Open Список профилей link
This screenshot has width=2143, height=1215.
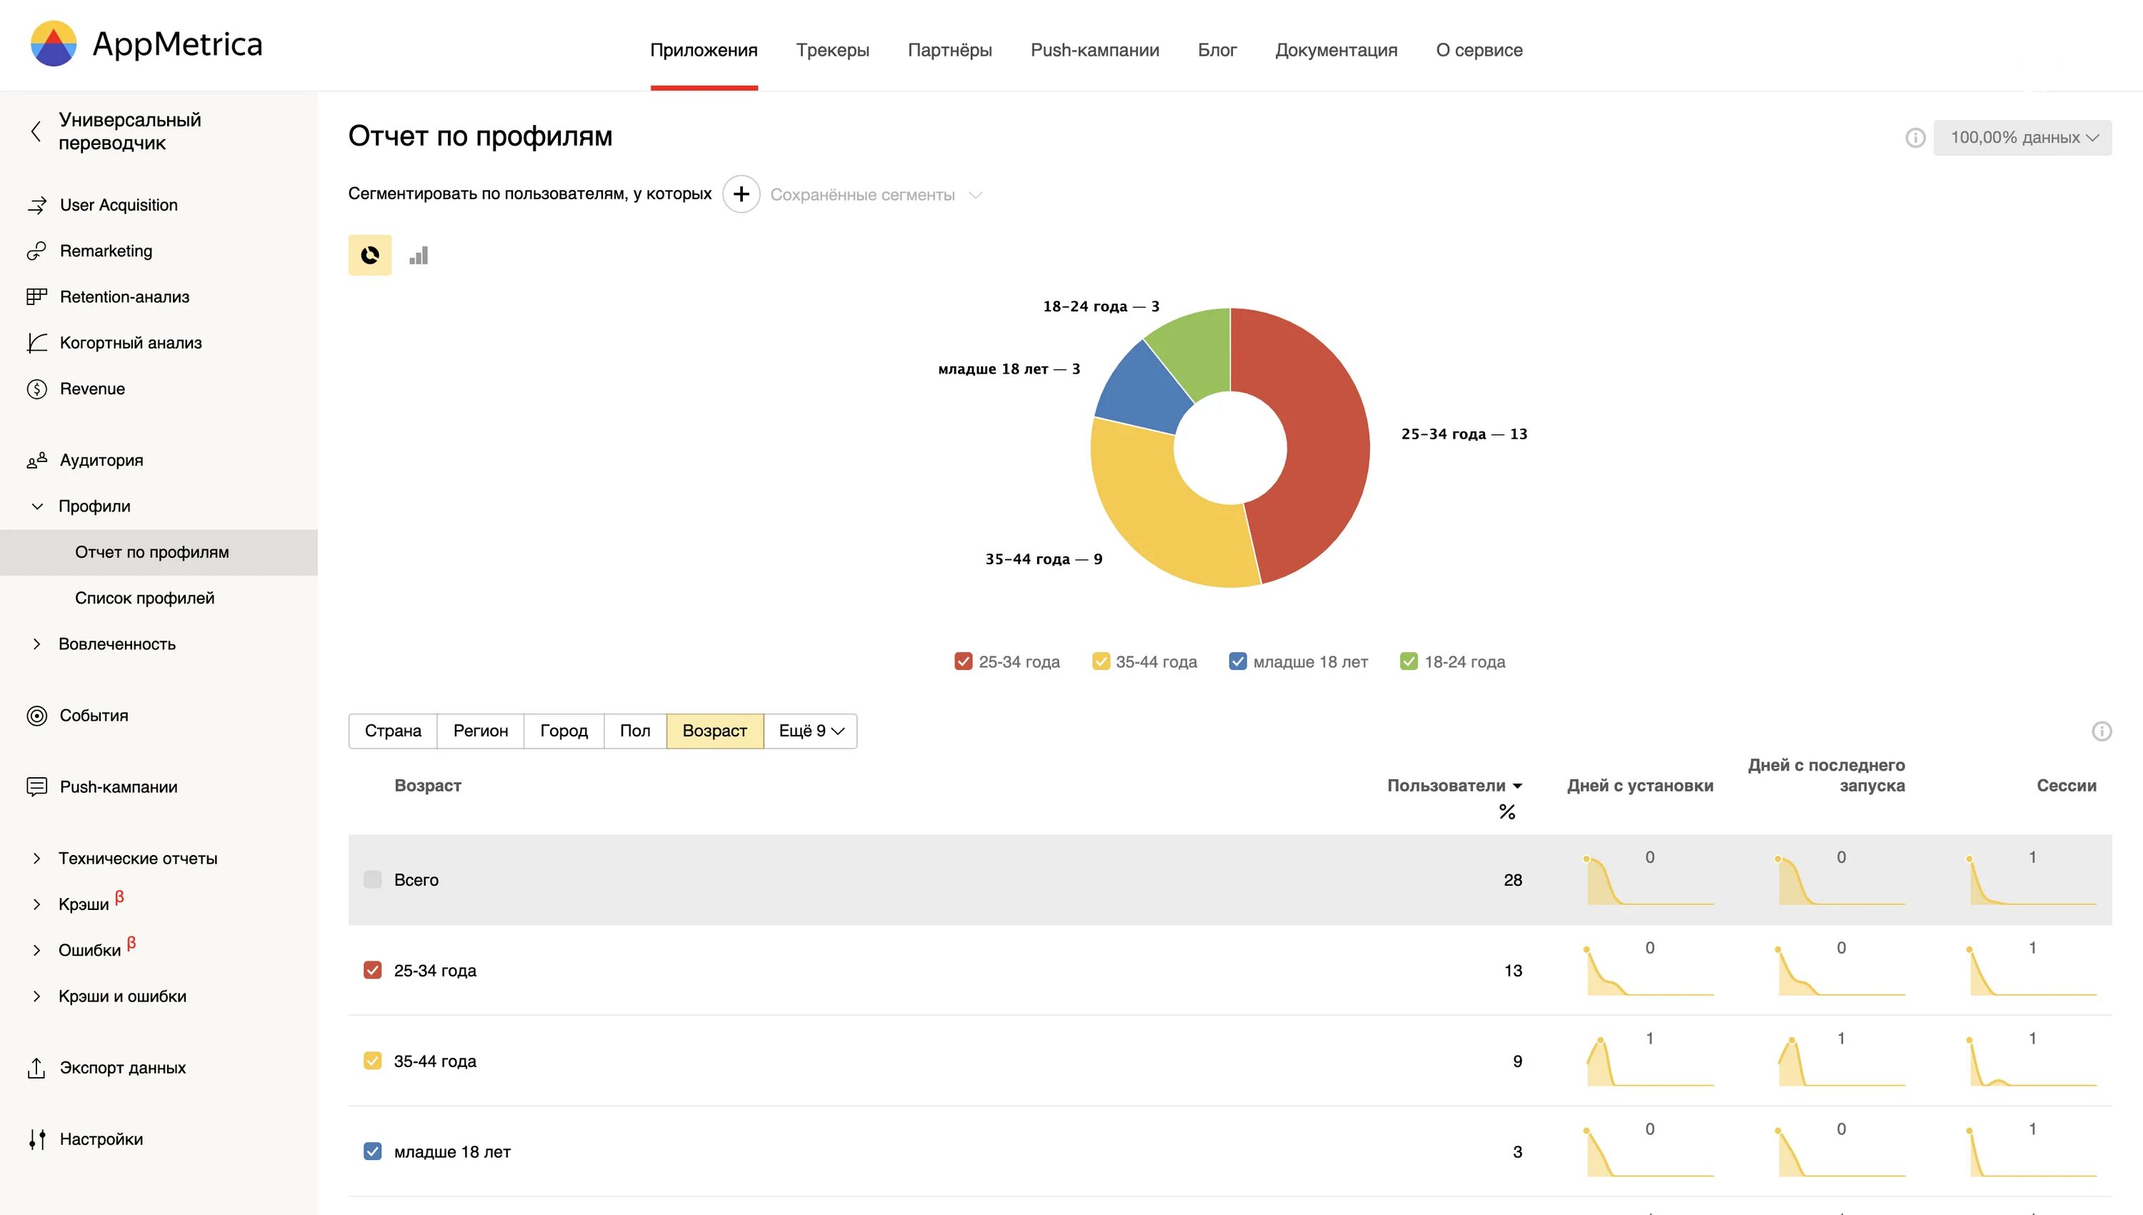(144, 599)
